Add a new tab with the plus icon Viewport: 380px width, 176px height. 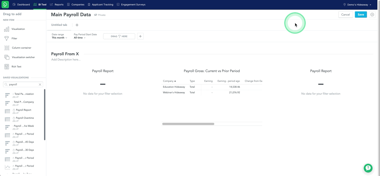77,25
